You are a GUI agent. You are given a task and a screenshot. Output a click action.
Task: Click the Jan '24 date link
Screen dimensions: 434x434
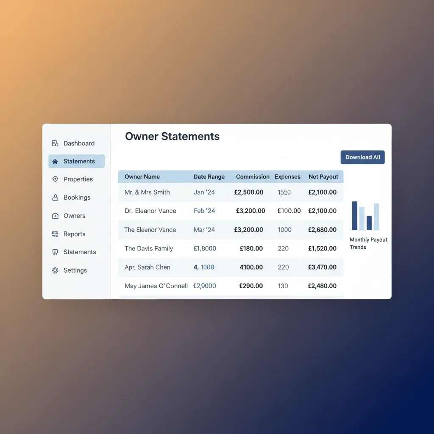coord(204,192)
